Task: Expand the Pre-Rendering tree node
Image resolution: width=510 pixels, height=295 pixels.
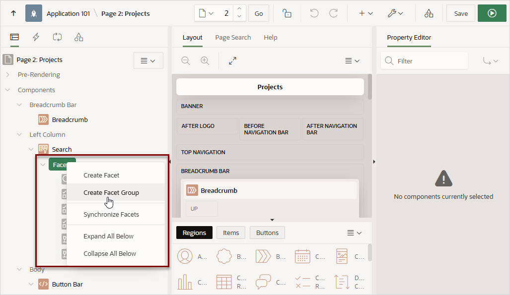Action: tap(8, 75)
